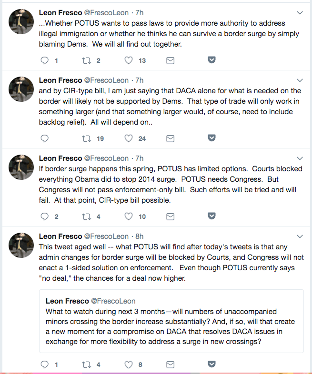Click @FrescoLeon handle in quoted tweet

click(x=113, y=301)
